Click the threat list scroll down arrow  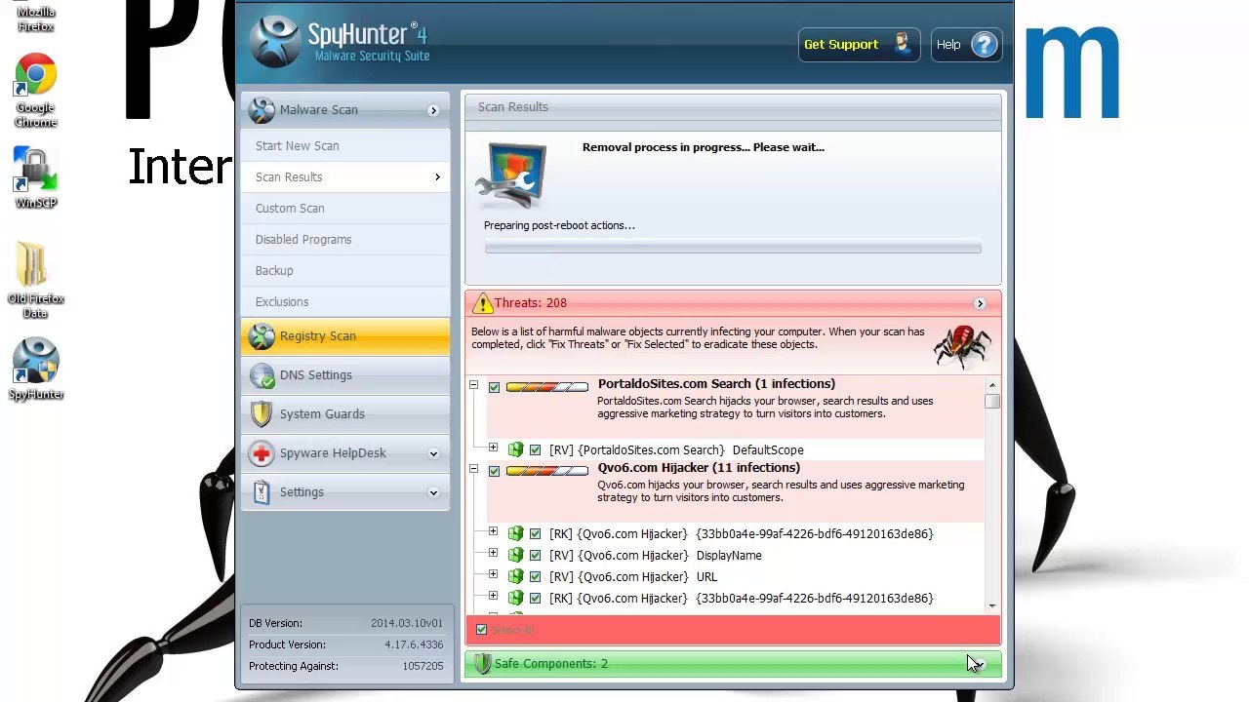point(992,605)
